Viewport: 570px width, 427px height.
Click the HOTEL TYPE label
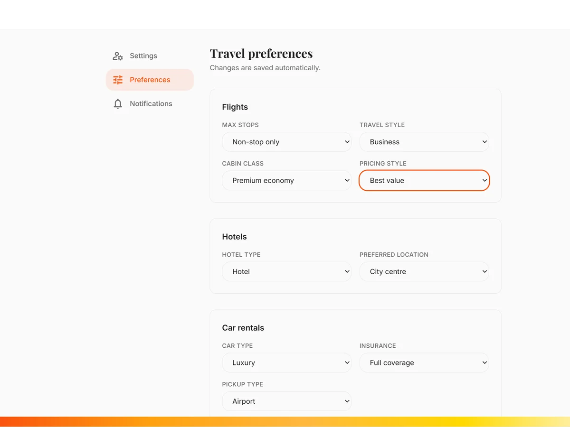[241, 255]
